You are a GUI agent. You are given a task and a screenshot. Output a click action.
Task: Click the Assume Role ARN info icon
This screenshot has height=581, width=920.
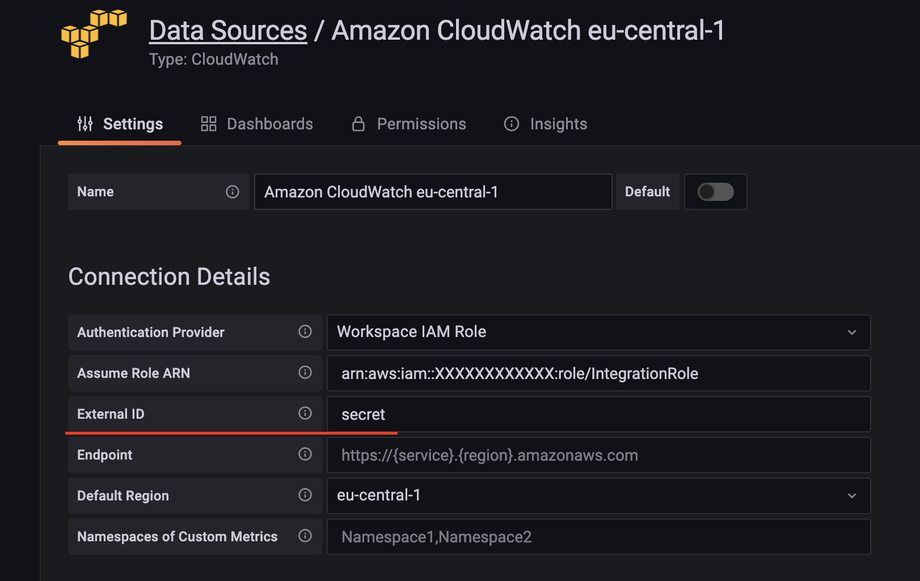(x=305, y=373)
